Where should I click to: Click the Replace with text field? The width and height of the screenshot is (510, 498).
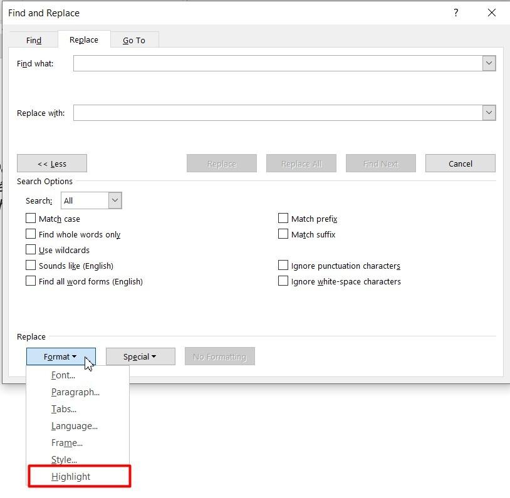click(278, 113)
